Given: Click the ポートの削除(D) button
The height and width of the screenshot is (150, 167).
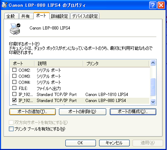Looking at the screenshot, I should [x=82, y=112].
